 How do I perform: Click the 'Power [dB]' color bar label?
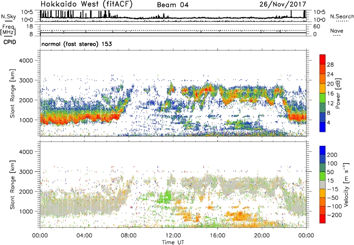click(x=338, y=93)
